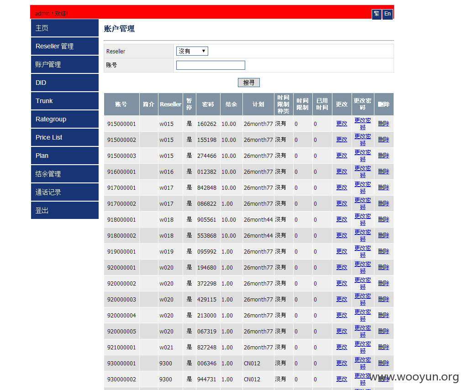Open the Reseller dropdown showing 沒有
Screen dimensions: 463x390
pos(192,51)
